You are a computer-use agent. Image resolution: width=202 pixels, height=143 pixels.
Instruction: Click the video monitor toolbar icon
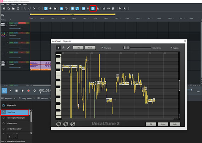[x=108, y=9]
